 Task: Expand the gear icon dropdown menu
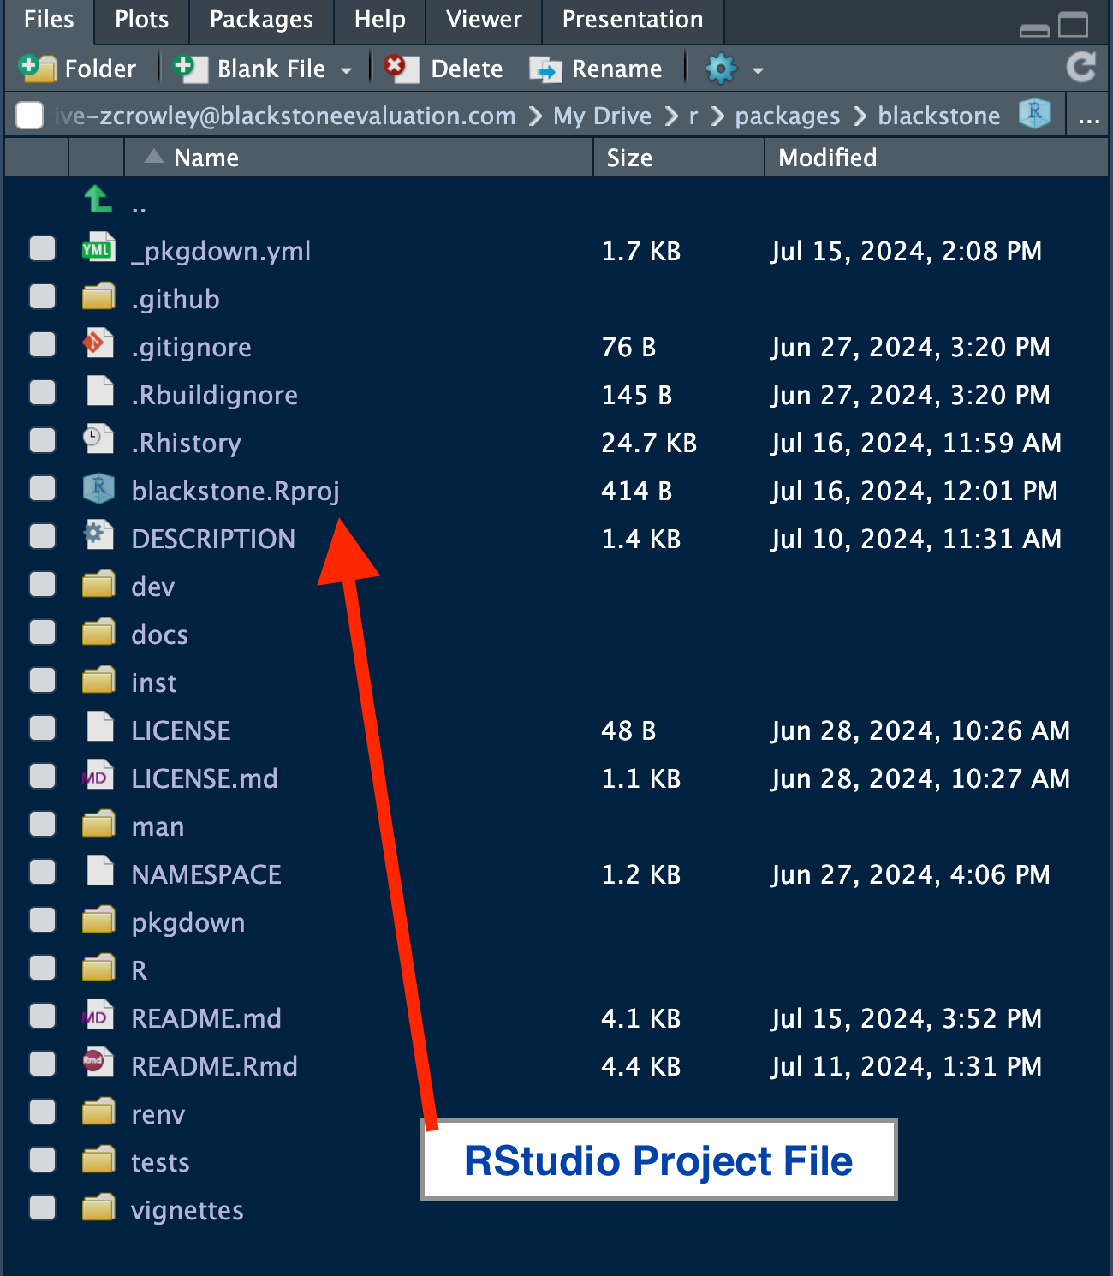pos(757,71)
